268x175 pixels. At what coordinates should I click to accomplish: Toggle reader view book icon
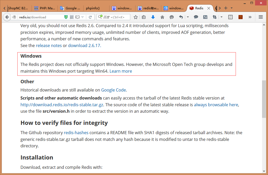77,17
